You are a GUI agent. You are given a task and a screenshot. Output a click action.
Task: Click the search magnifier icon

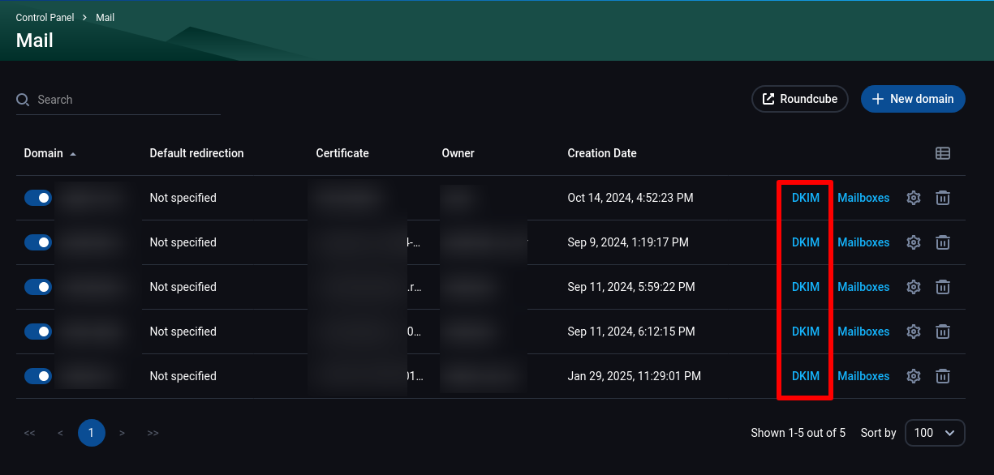tap(23, 100)
